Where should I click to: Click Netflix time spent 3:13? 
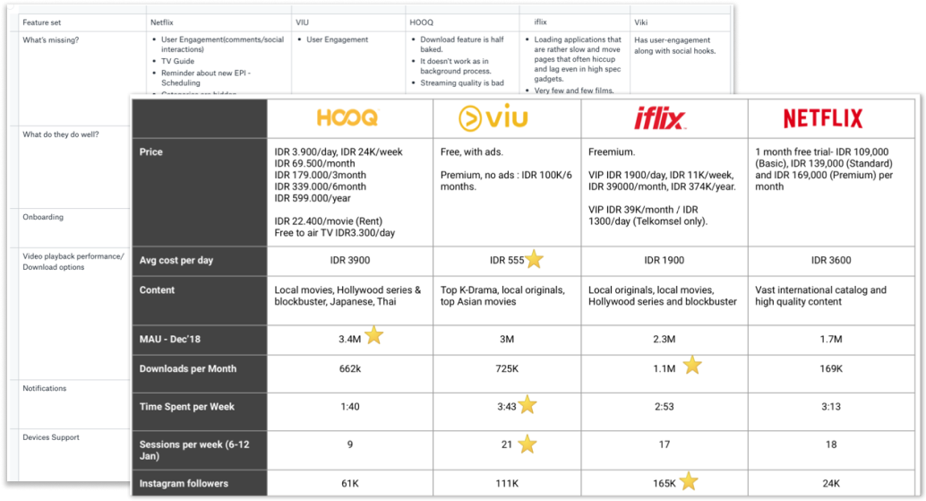pyautogui.click(x=831, y=407)
